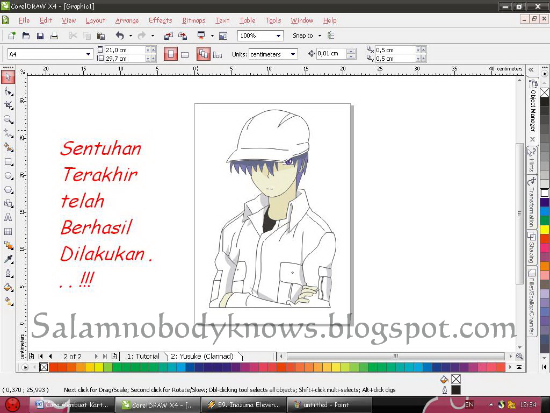Select the Table tool
Screen dimensions: 550x413
point(8,231)
